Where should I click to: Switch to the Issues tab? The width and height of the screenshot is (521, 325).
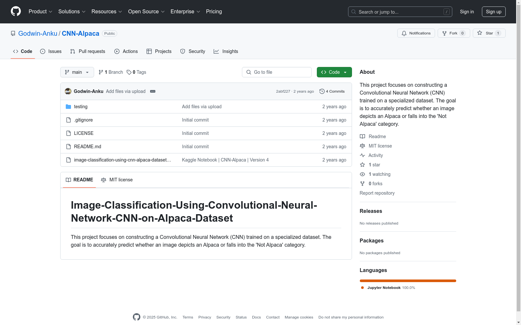(51, 51)
